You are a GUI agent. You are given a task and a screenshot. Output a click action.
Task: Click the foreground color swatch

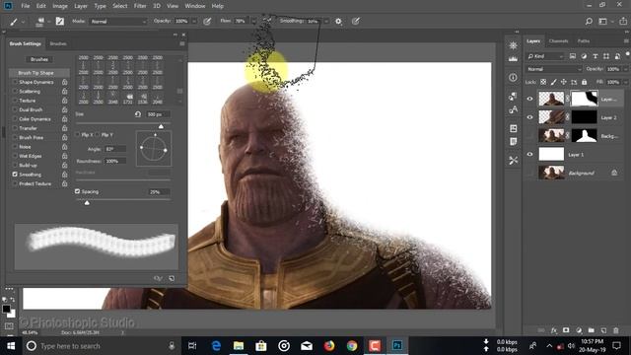point(6,309)
